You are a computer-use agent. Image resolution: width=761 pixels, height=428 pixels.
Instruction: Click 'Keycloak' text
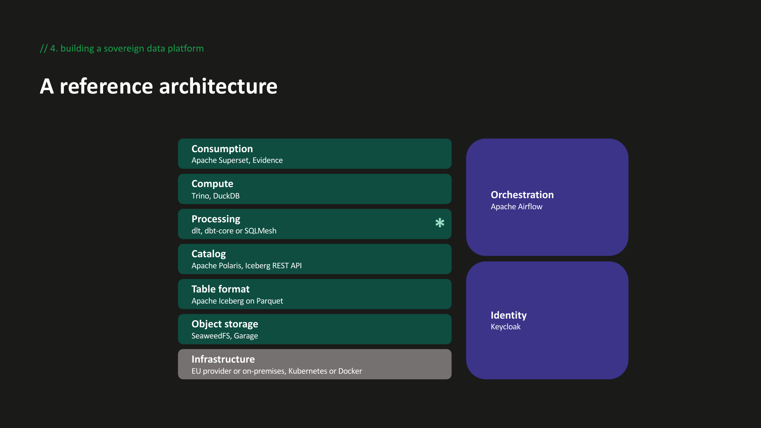[505, 327]
